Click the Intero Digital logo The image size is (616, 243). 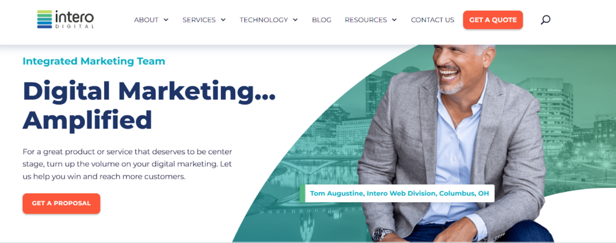(66, 19)
